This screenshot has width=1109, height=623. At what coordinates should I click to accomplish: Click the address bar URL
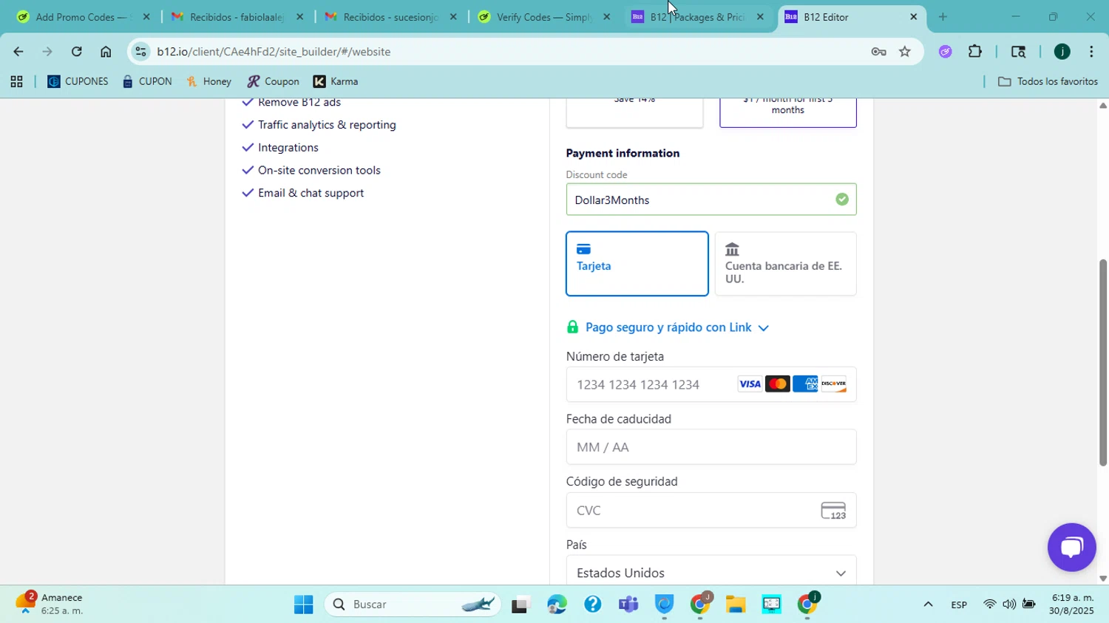pyautogui.click(x=274, y=52)
